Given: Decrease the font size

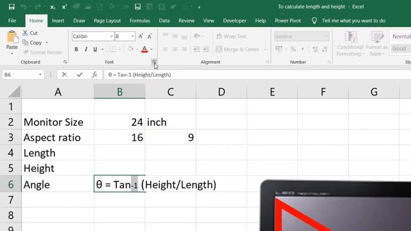Looking at the screenshot, I should click(x=150, y=36).
